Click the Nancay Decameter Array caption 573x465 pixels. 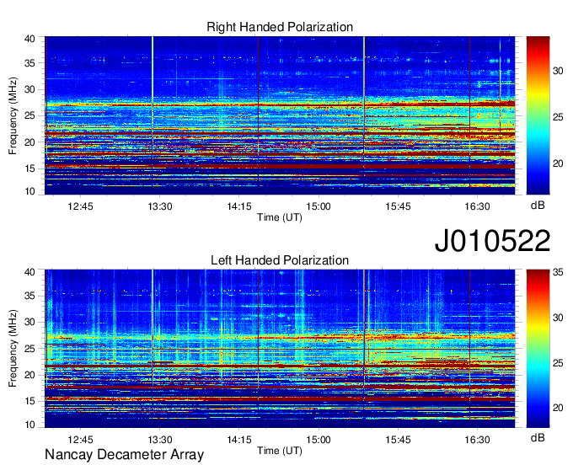pos(124,455)
